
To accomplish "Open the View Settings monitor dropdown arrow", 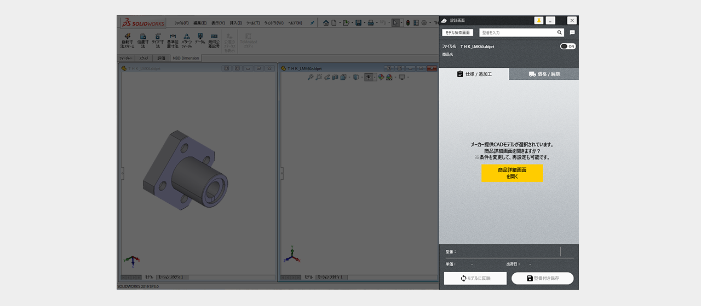I will pyautogui.click(x=408, y=77).
